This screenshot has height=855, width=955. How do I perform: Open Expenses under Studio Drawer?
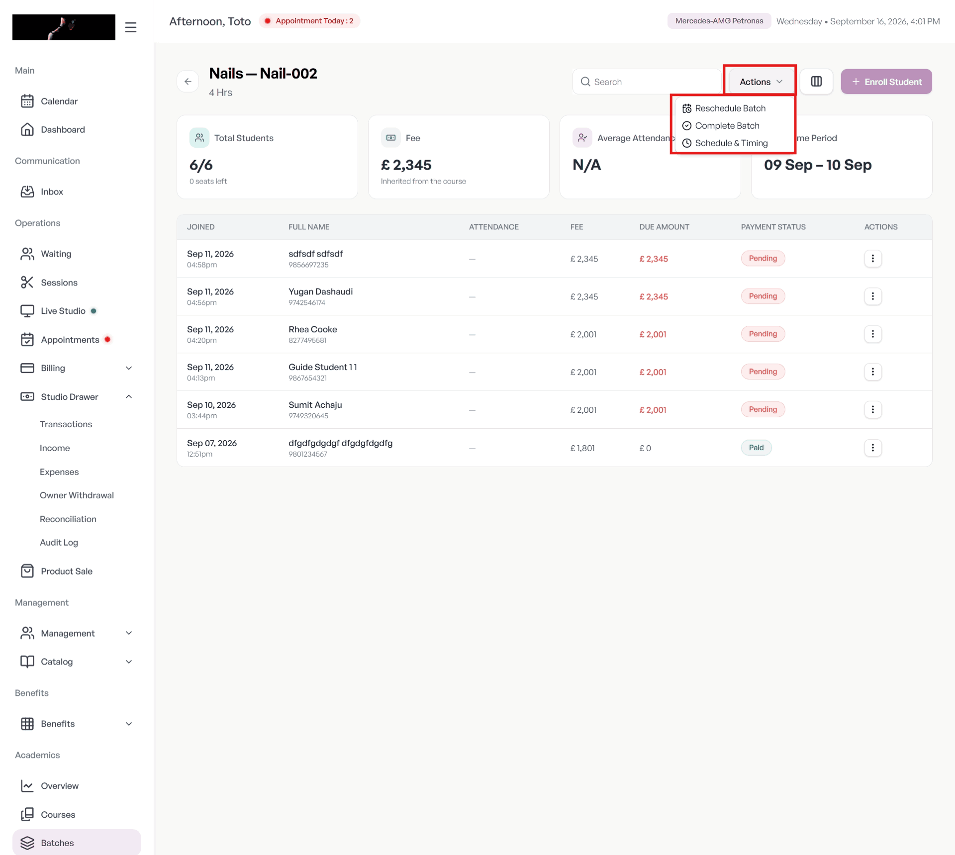coord(59,472)
